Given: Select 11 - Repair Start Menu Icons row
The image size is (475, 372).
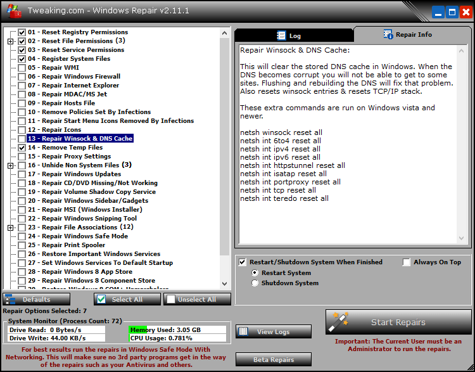Looking at the screenshot, I should 111,120.
